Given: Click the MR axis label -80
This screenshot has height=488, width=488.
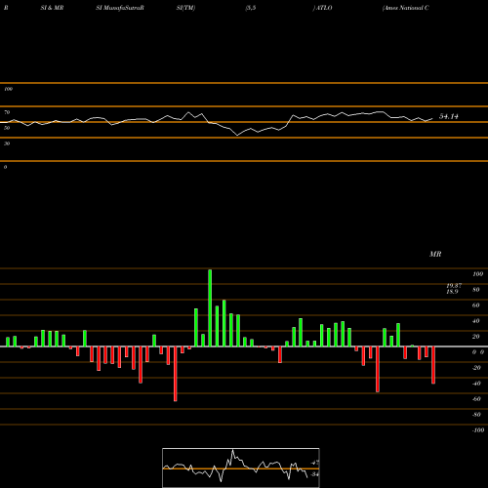Looking at the screenshot, I should (476, 415).
